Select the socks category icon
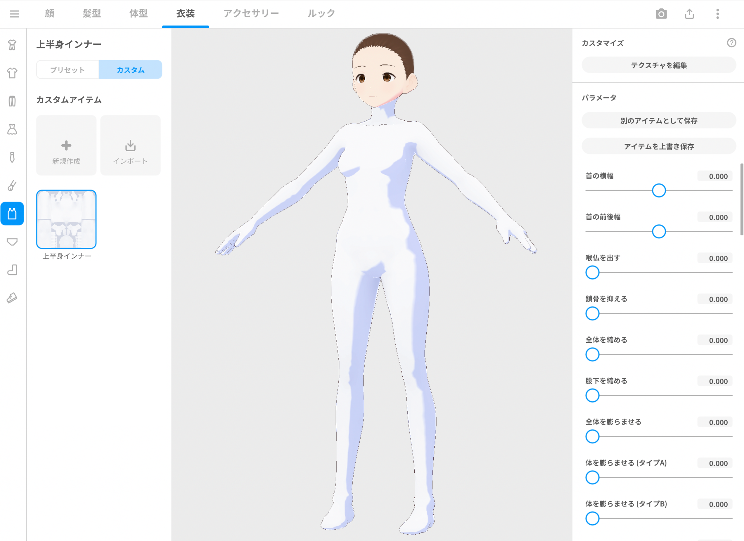This screenshot has height=541, width=744. (x=12, y=270)
